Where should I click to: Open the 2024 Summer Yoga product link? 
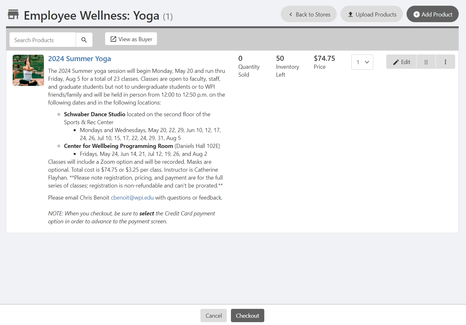(79, 59)
